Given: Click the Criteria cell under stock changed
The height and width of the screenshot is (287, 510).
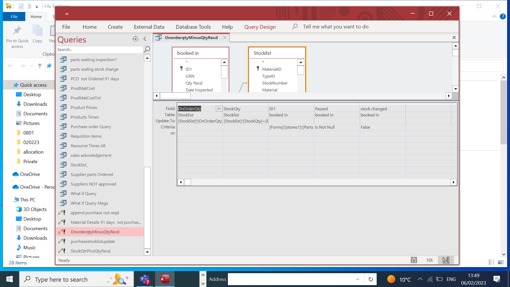Looking at the screenshot, I should click(382, 127).
